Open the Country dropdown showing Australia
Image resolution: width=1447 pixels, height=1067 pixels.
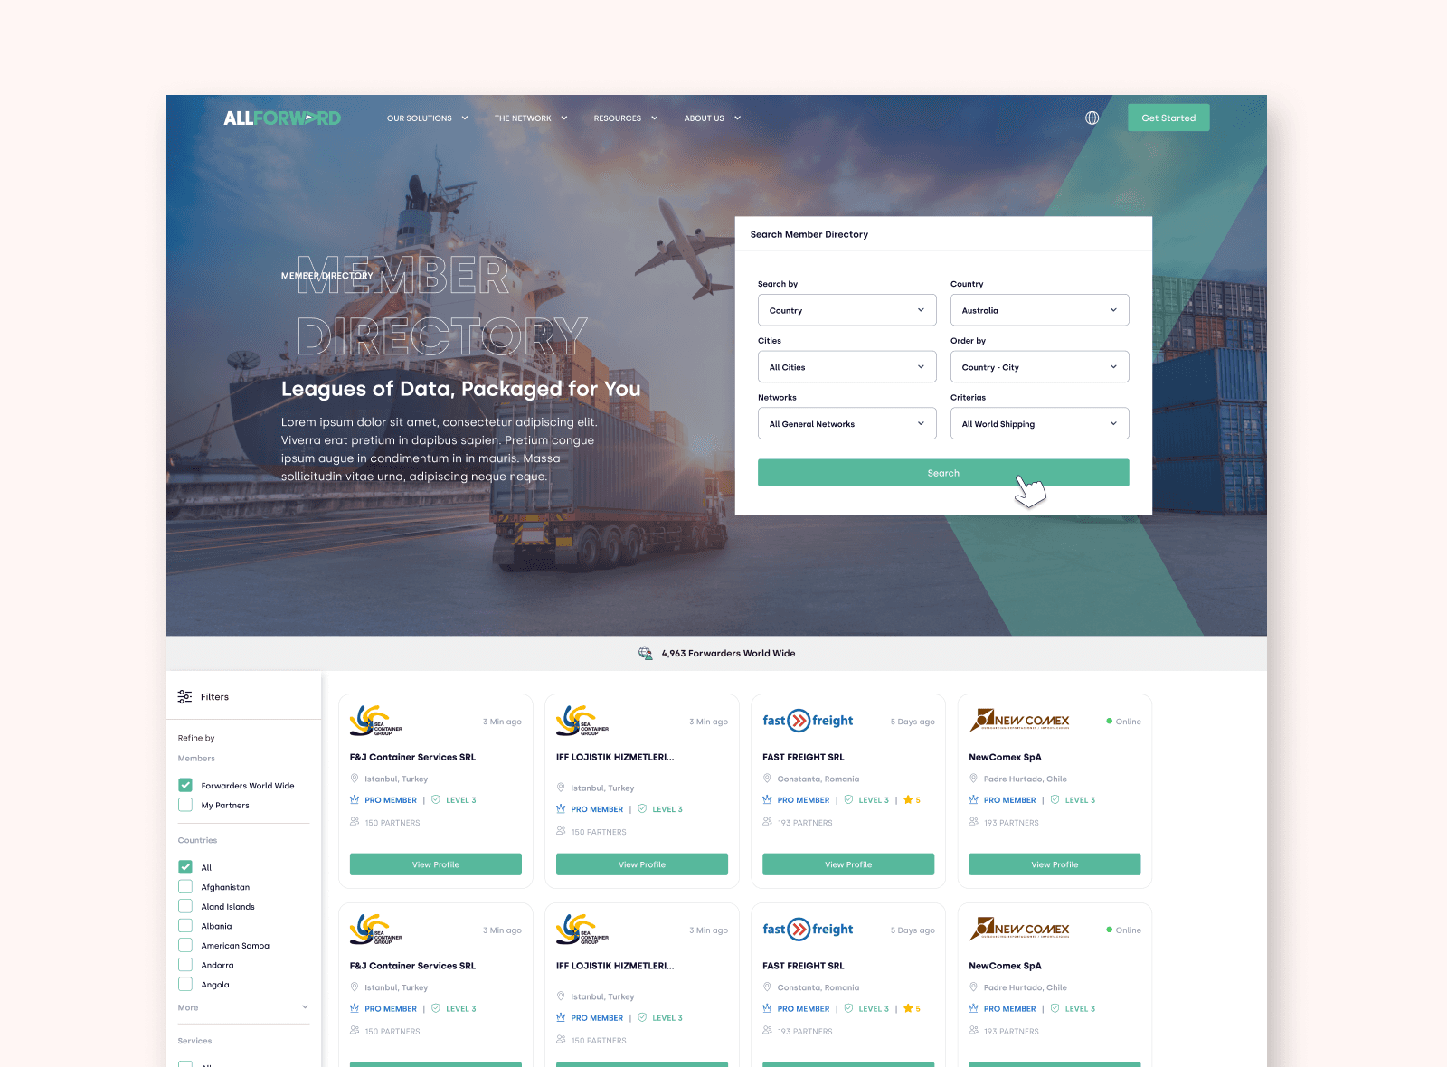1039,310
